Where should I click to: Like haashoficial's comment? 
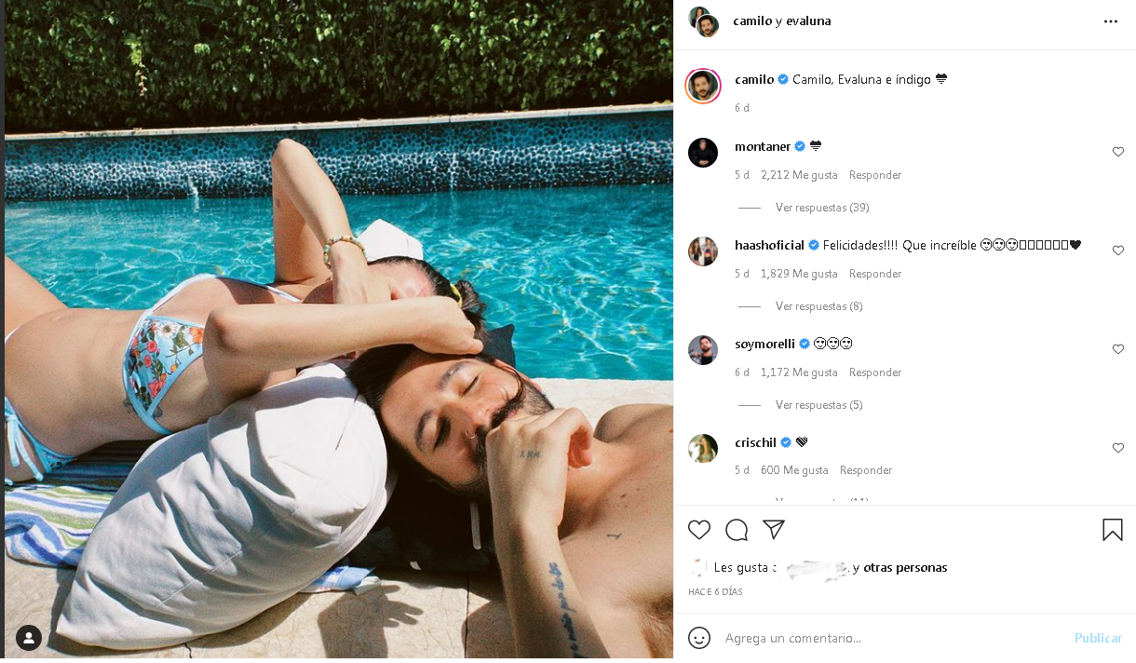[x=1118, y=250]
